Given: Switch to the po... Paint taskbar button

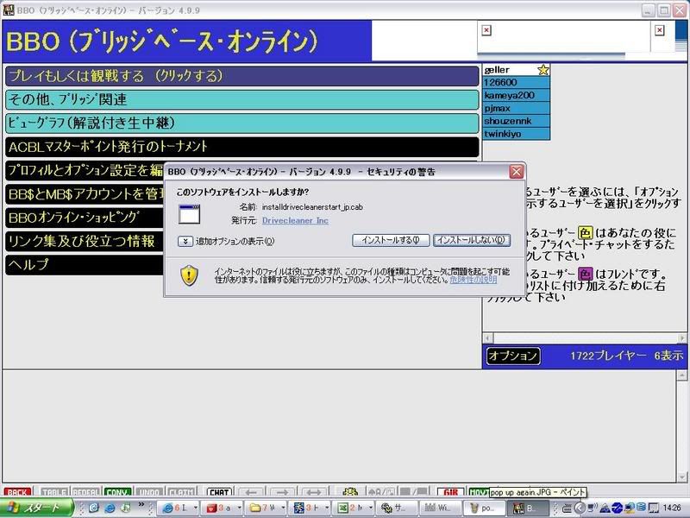Looking at the screenshot, I should (484, 508).
